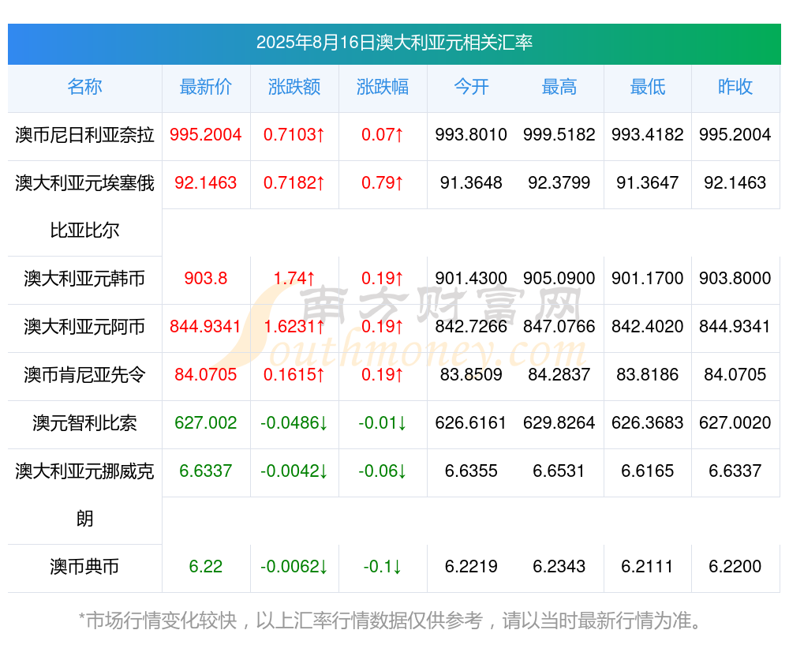Click the low value 901.1700
Image resolution: width=789 pixels, height=645 pixels.
pos(648,279)
